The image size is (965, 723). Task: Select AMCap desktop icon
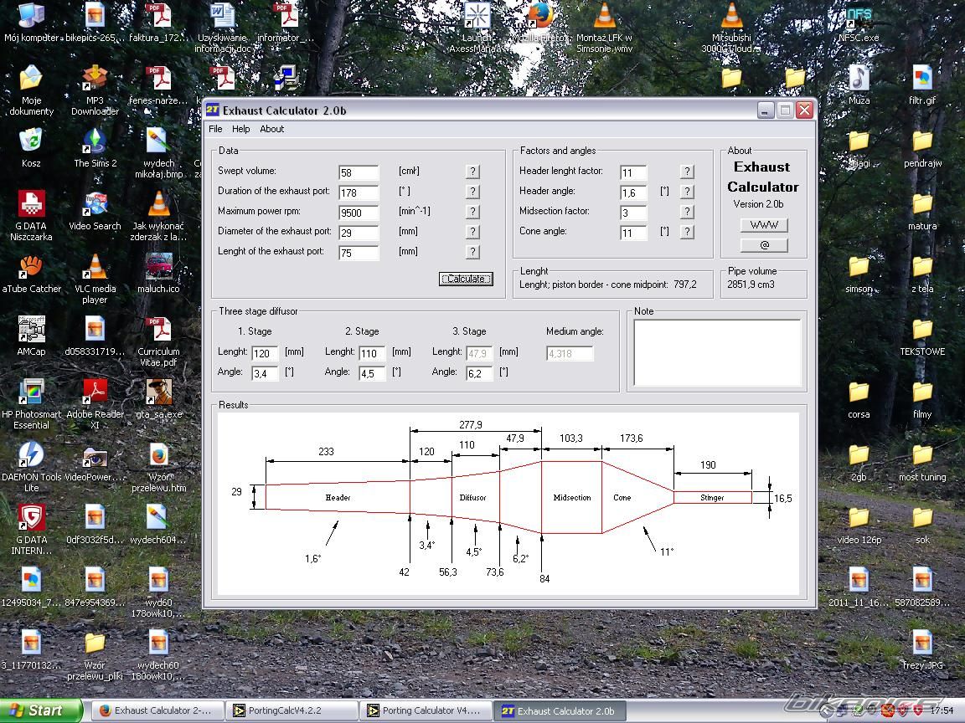(31, 336)
